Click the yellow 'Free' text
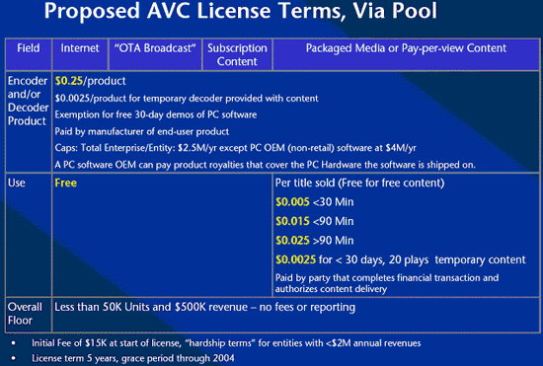Screen dimensions: 543x366 coord(66,183)
